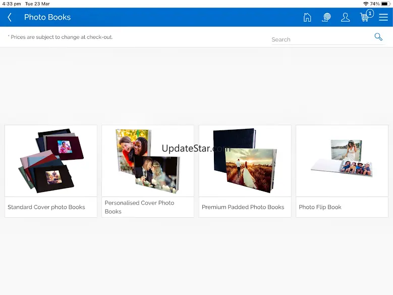Go back using the header chevron arrow
The height and width of the screenshot is (295, 393).
pos(10,17)
